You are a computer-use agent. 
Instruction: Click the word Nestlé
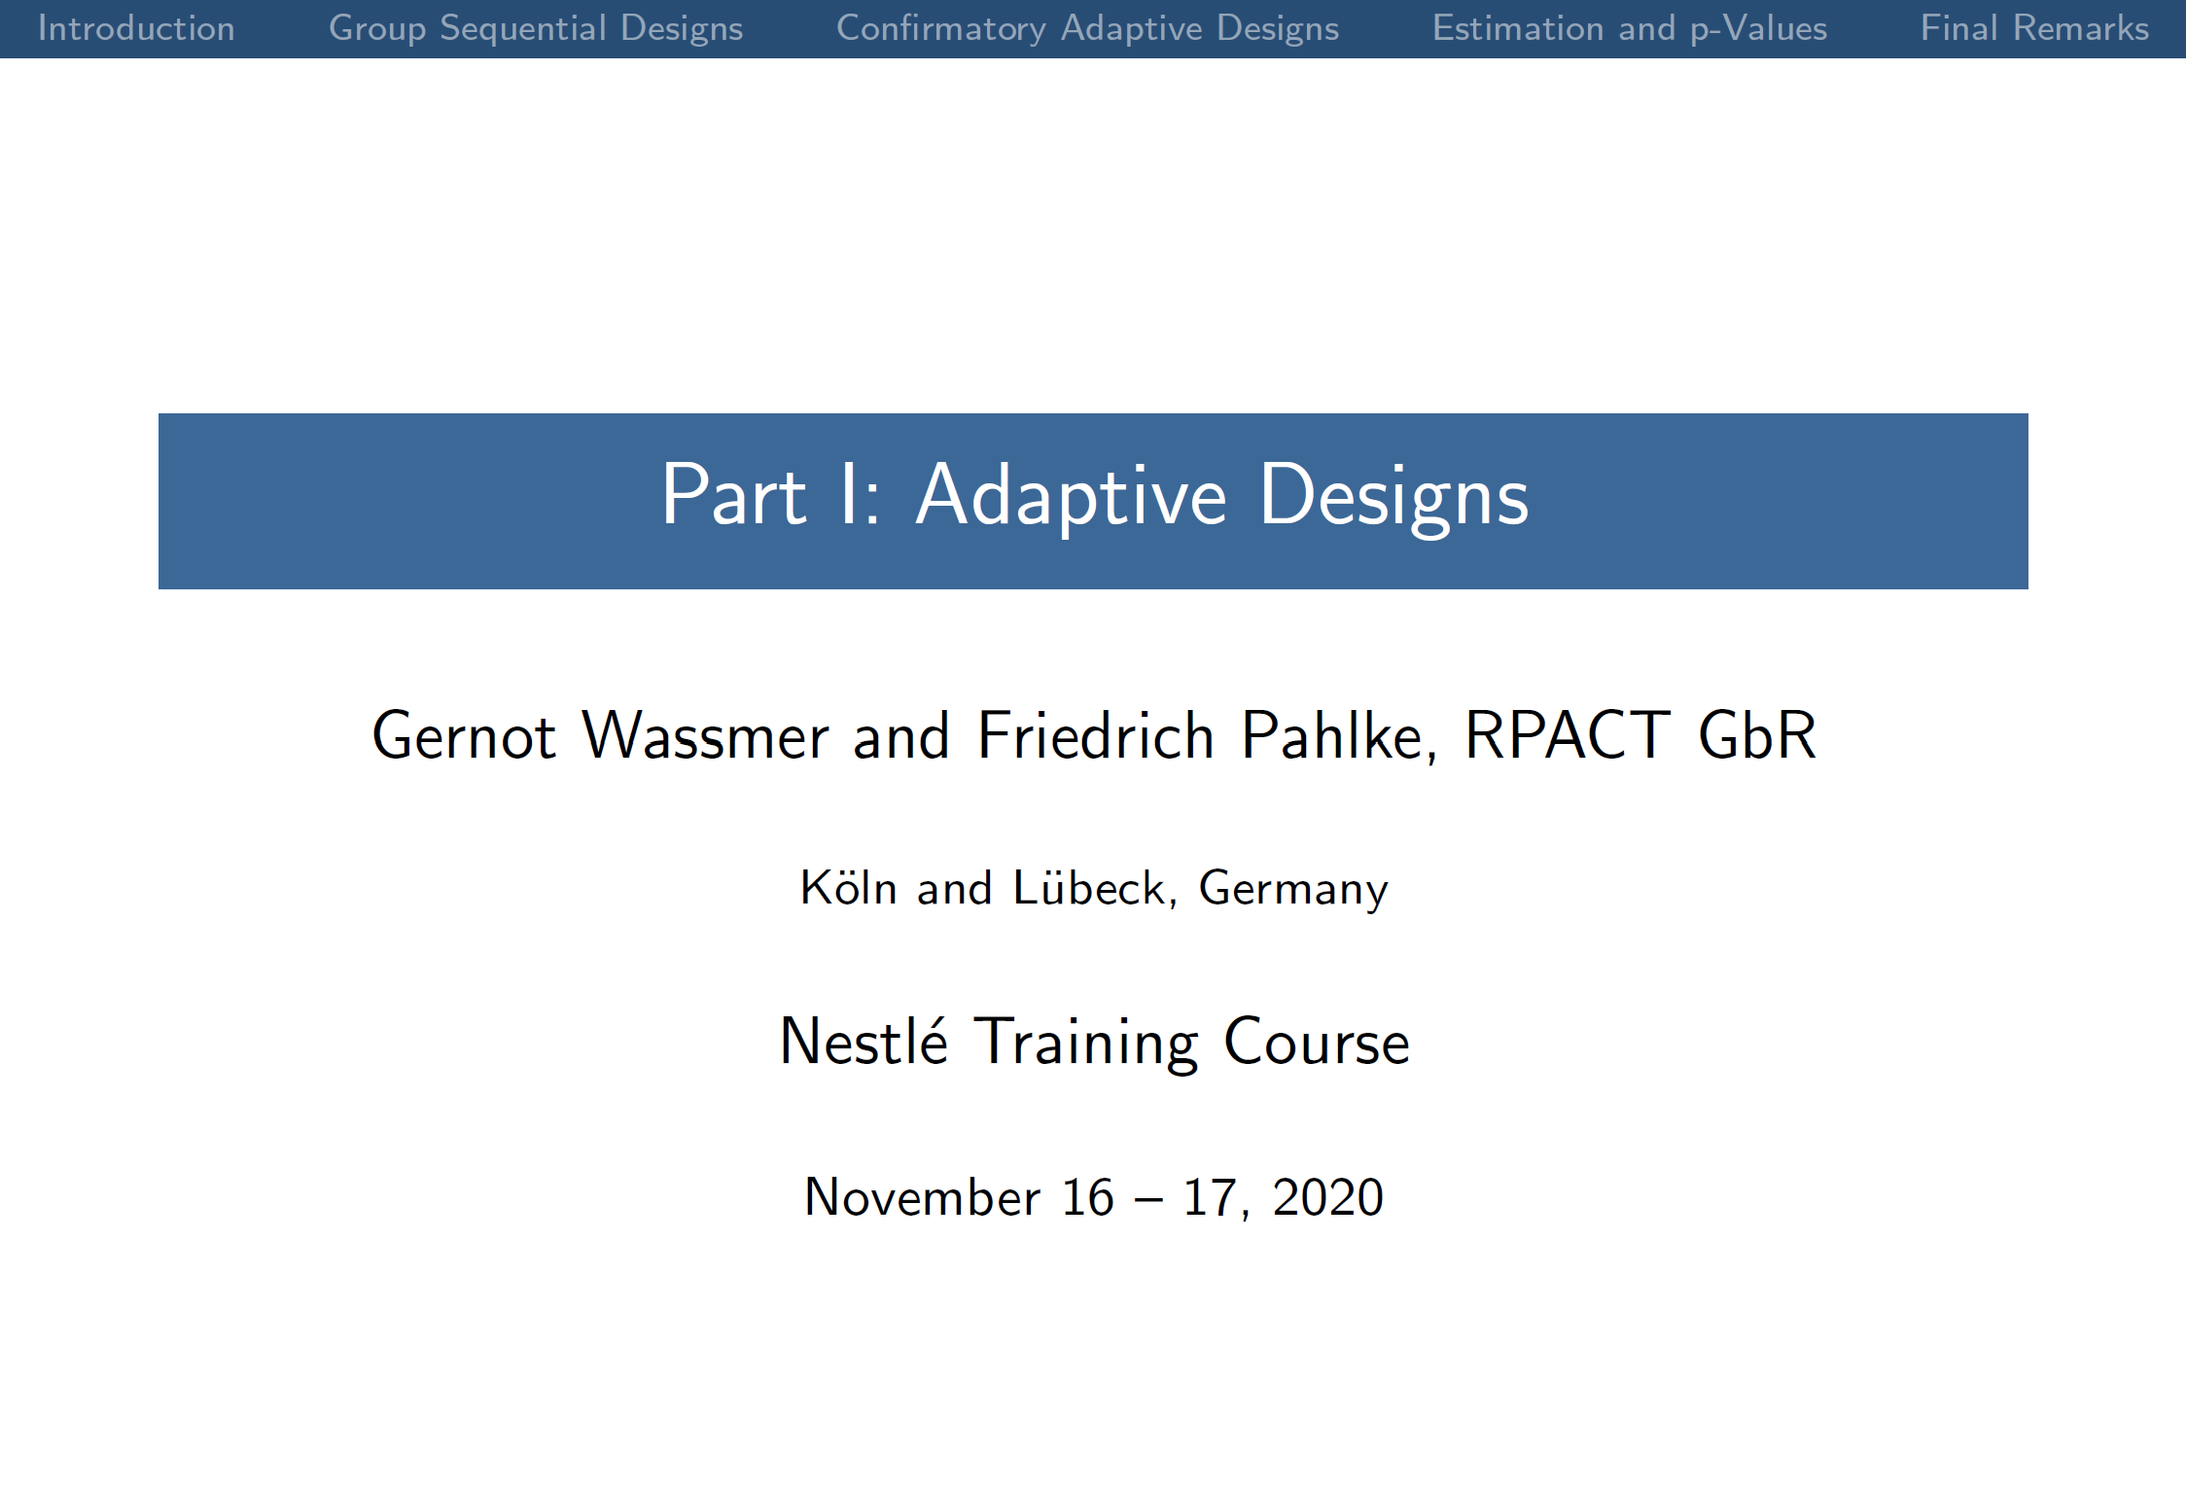(x=864, y=1043)
